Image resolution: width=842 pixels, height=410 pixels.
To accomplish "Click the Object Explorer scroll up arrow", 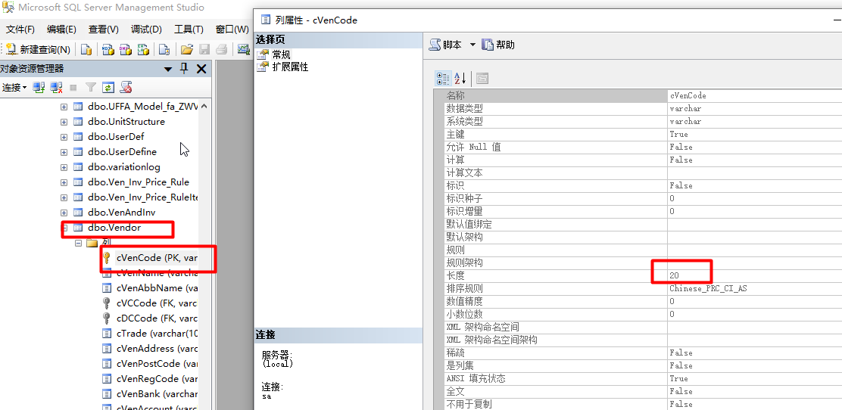I will (x=204, y=106).
